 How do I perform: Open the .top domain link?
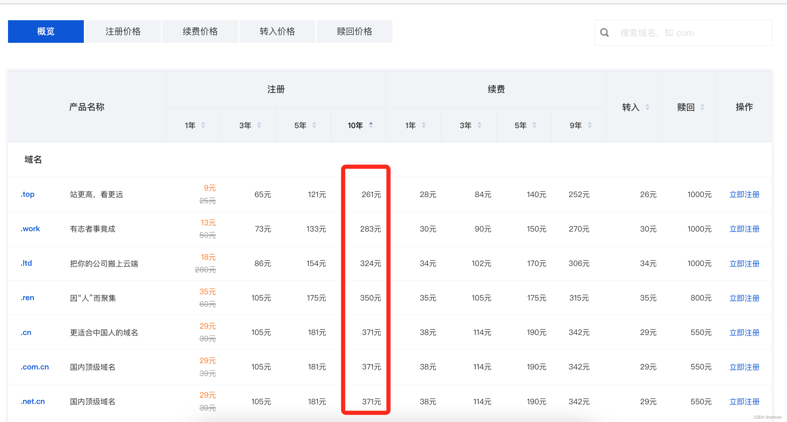pos(27,194)
